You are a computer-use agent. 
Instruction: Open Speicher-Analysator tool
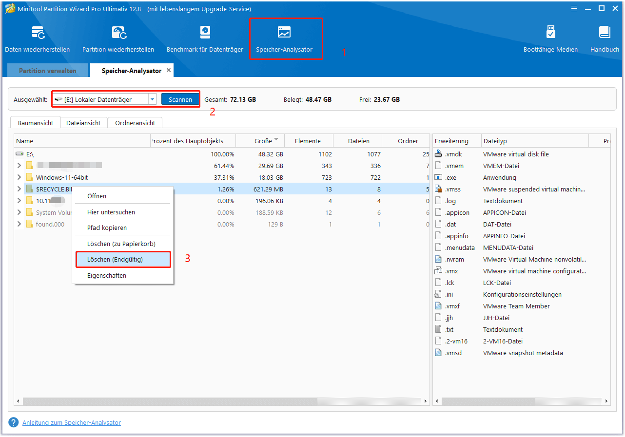click(x=284, y=39)
